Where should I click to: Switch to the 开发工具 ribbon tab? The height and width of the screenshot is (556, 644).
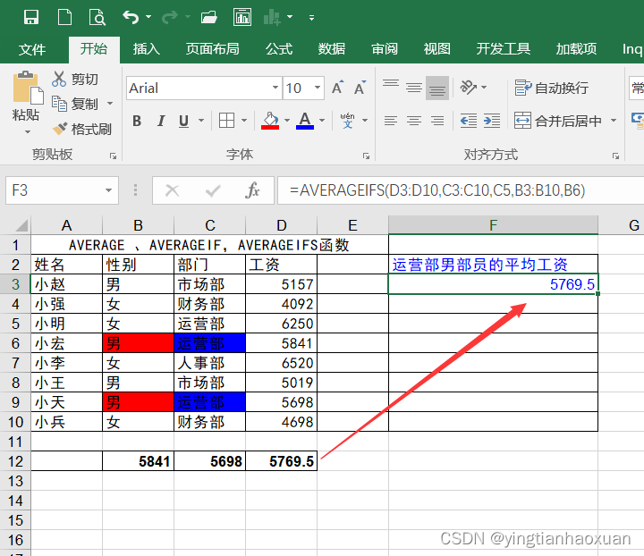coord(503,49)
